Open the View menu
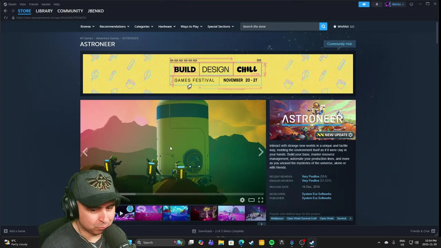The image size is (441, 248). [x=23, y=4]
